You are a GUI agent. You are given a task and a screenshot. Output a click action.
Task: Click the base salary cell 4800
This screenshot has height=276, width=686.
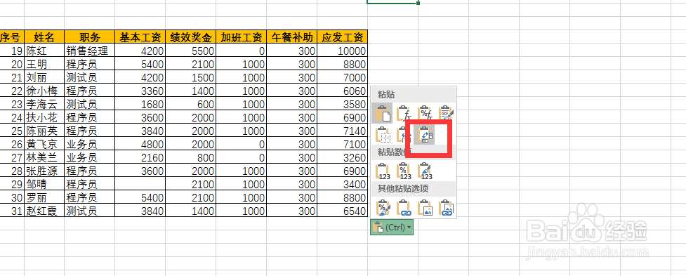click(x=140, y=144)
